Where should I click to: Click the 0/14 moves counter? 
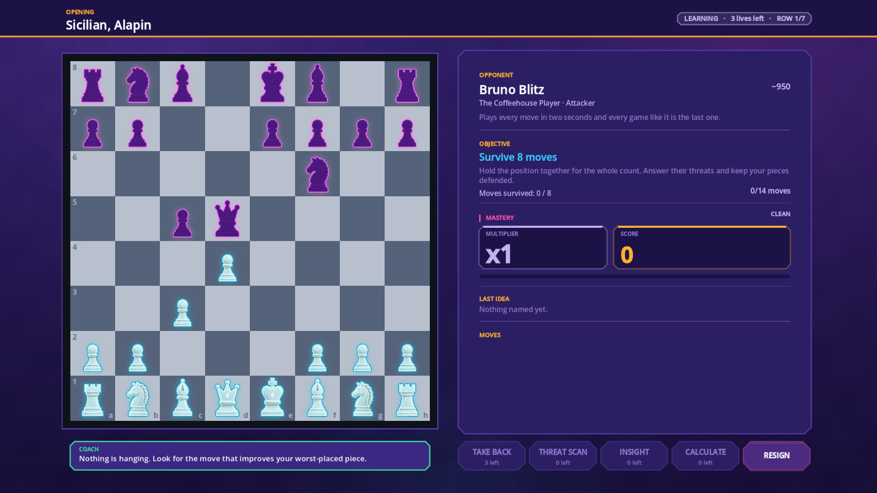coord(770,191)
